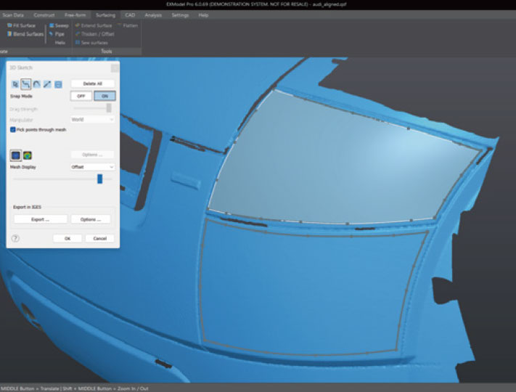Turn Snap Mode ON
This screenshot has width=516, height=392.
tap(104, 96)
